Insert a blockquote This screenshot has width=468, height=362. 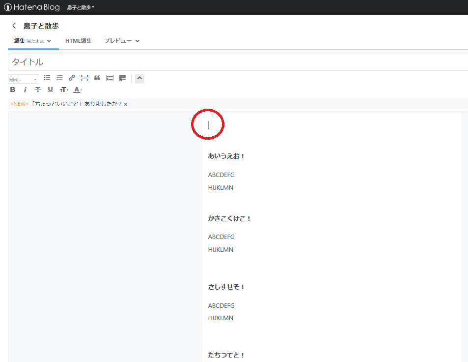tap(96, 78)
